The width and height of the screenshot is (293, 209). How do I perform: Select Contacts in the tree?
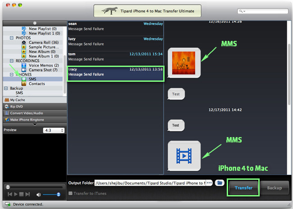pyautogui.click(x=37, y=84)
